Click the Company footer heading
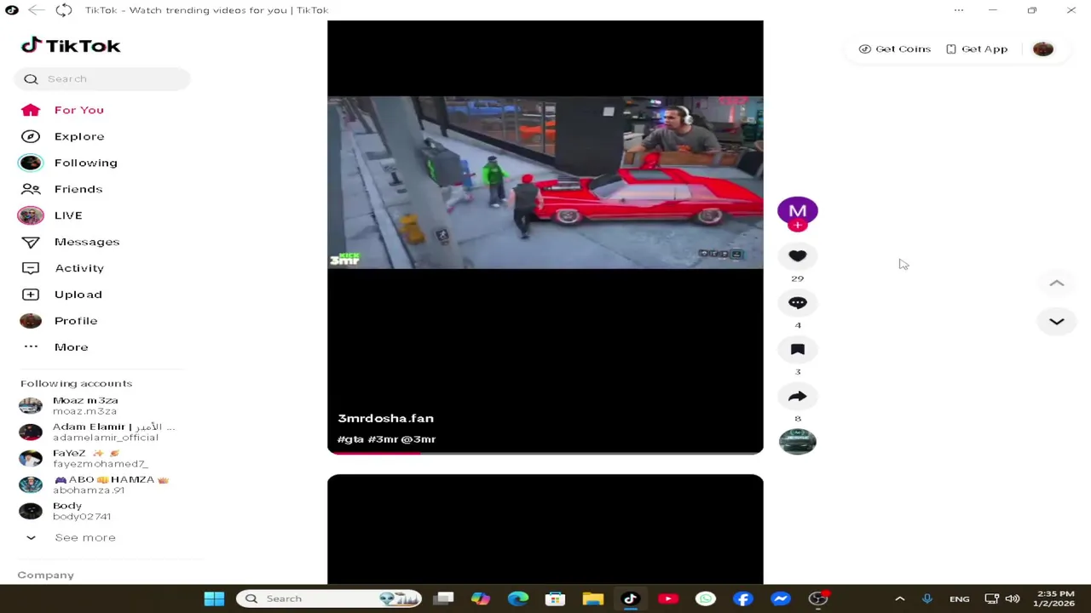Viewport: 1091px width, 613px height. [x=45, y=576]
